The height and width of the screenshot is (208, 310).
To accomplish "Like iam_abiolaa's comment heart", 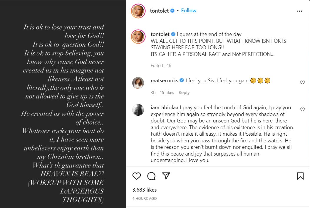I will pos(302,109).
